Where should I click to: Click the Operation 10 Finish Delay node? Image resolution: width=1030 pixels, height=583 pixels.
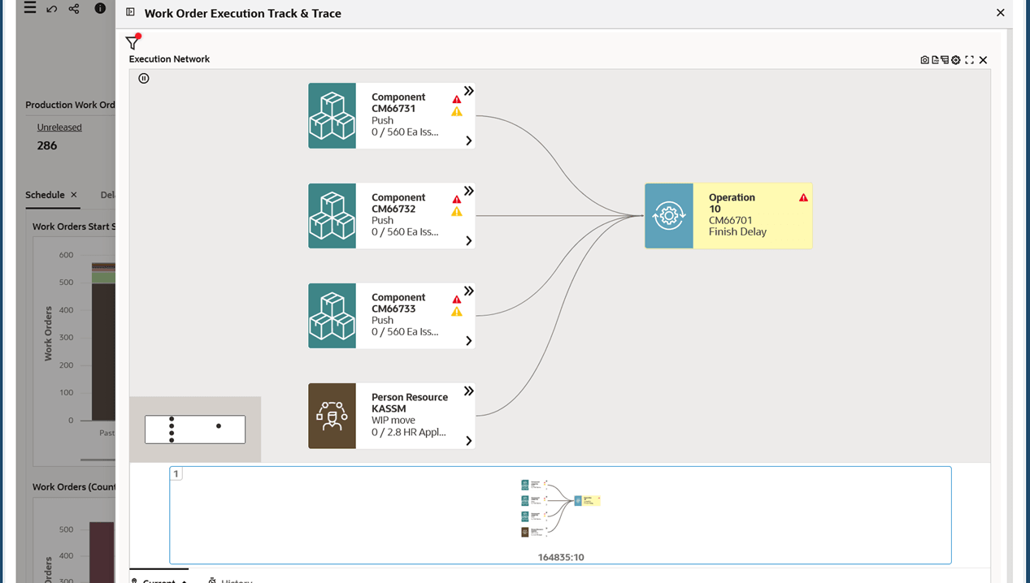[728, 216]
